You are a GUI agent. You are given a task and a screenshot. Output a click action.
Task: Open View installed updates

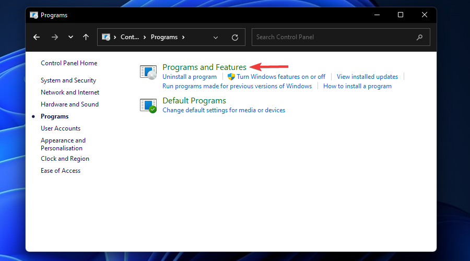click(367, 77)
